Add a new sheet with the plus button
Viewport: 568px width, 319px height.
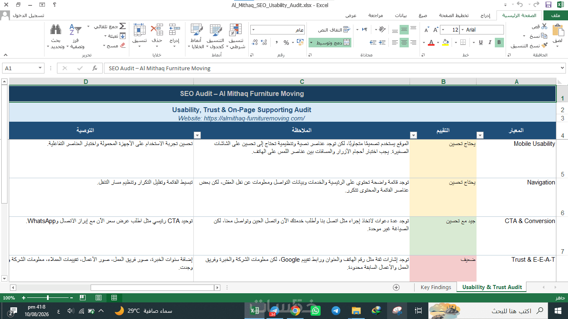coord(396,287)
